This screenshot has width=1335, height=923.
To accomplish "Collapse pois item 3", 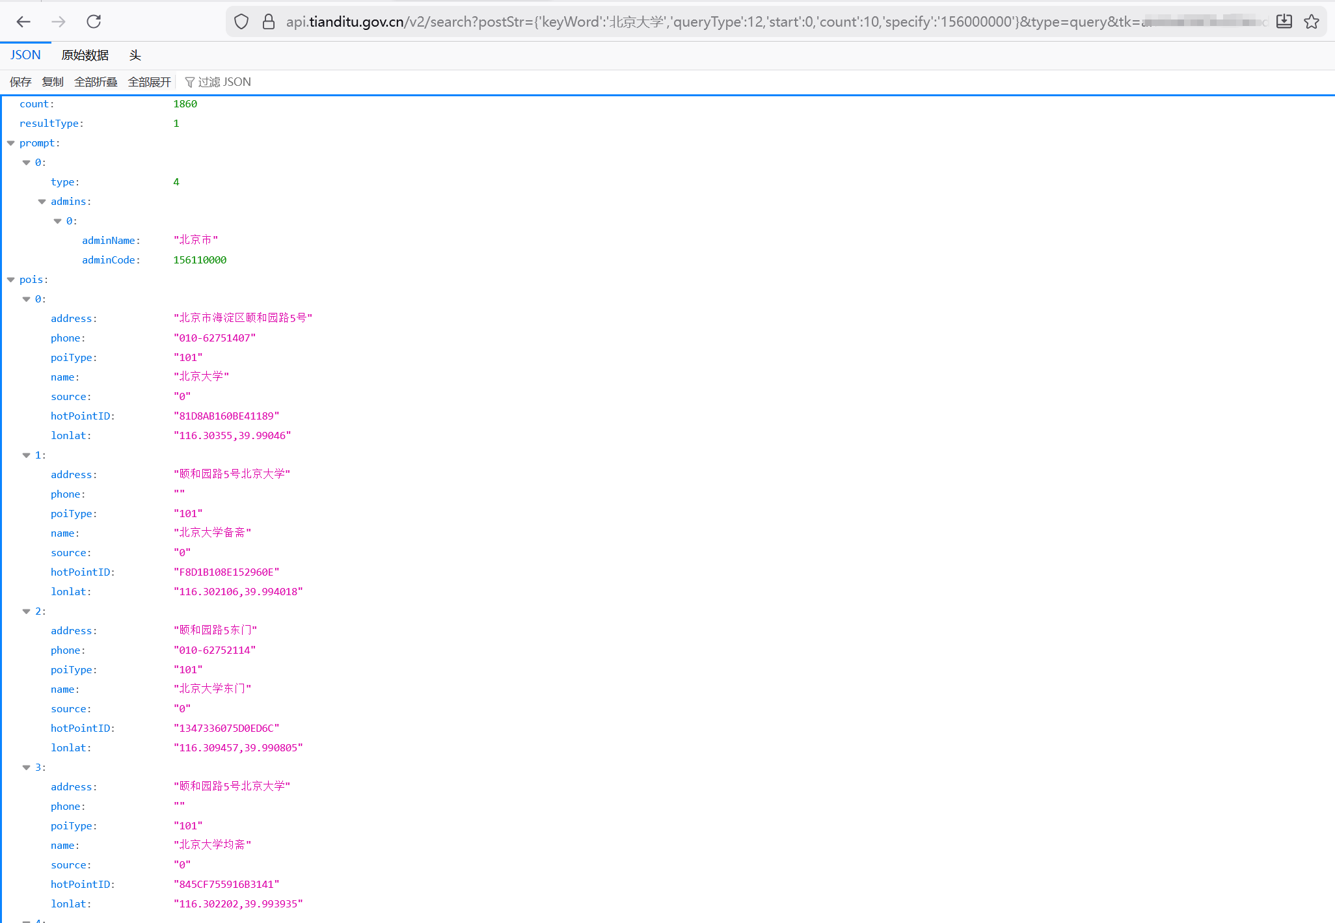I will pyautogui.click(x=27, y=768).
